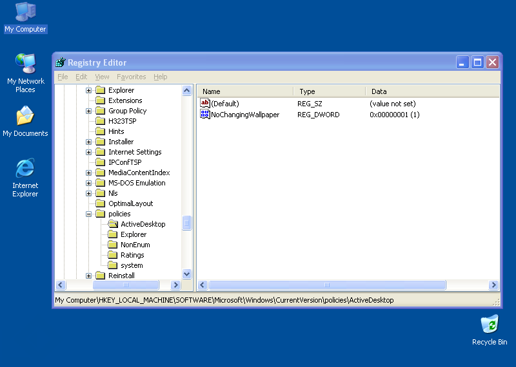Open the File menu

click(63, 77)
